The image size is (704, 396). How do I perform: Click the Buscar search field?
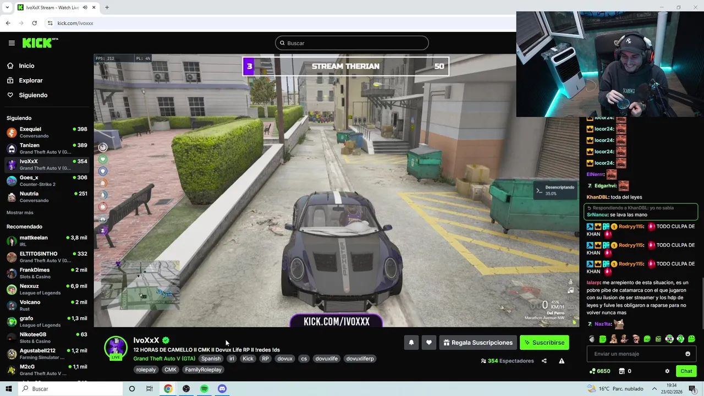click(352, 43)
